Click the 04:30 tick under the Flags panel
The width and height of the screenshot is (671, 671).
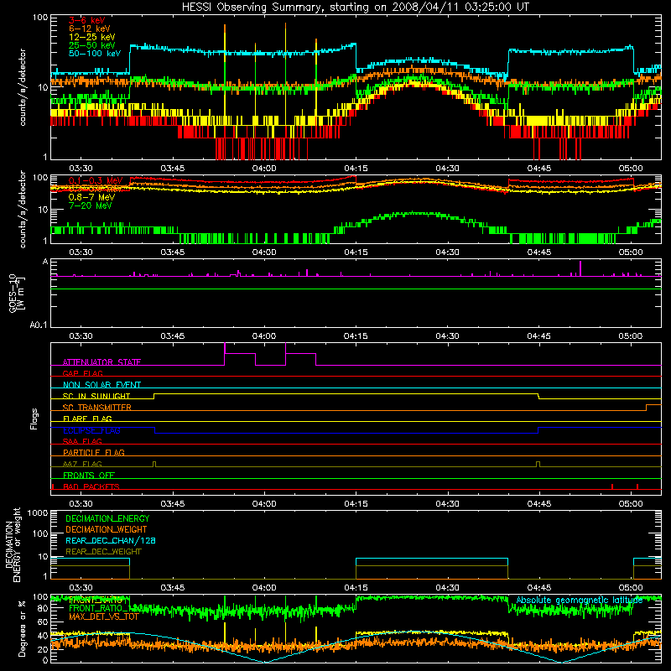tap(448, 504)
